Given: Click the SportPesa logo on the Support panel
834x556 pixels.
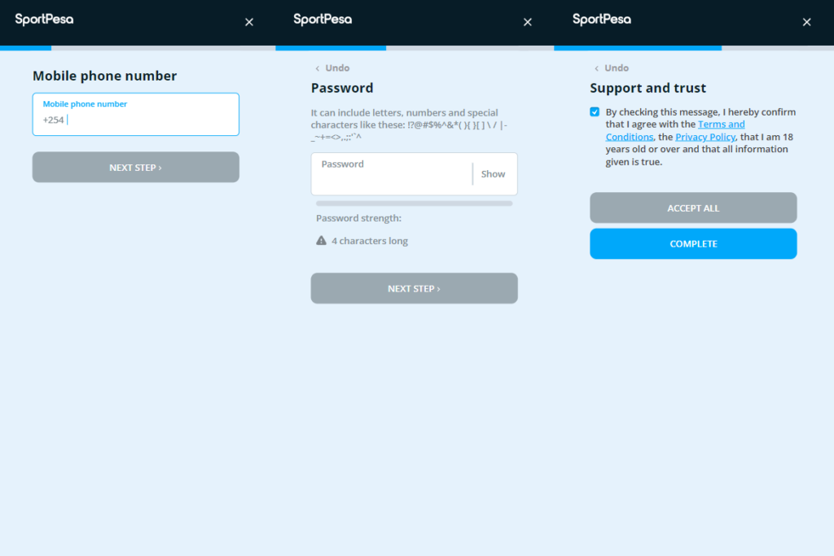Looking at the screenshot, I should tap(601, 19).
